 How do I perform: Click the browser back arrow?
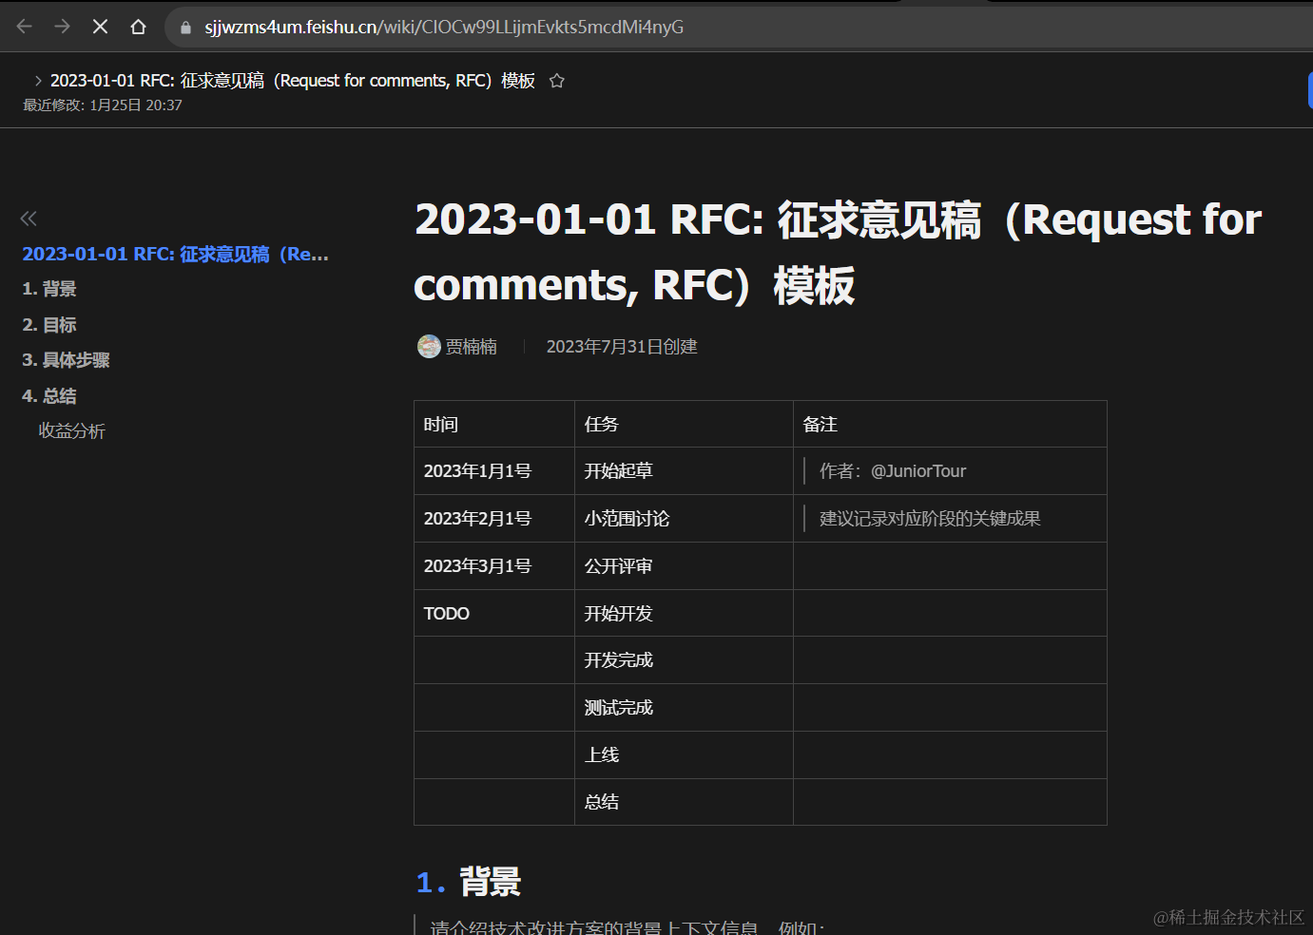[x=25, y=27]
